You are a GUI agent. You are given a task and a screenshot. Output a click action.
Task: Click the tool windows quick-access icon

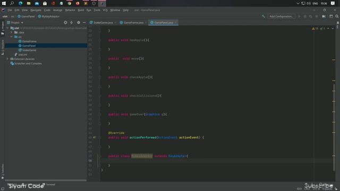point(3,189)
